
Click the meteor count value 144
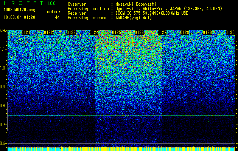[56, 17]
